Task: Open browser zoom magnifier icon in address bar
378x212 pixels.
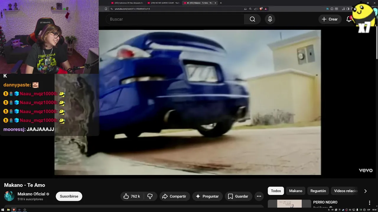Action: [250, 9]
